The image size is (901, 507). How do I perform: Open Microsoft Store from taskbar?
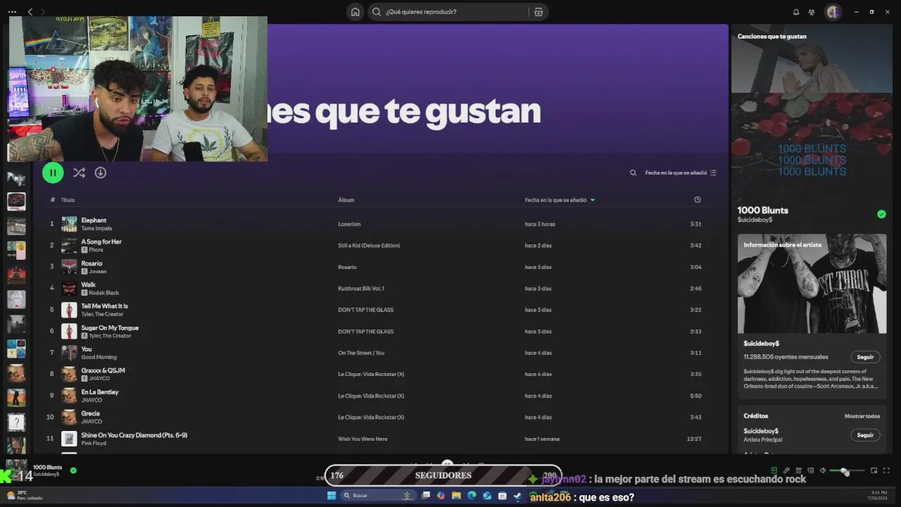[x=502, y=496]
